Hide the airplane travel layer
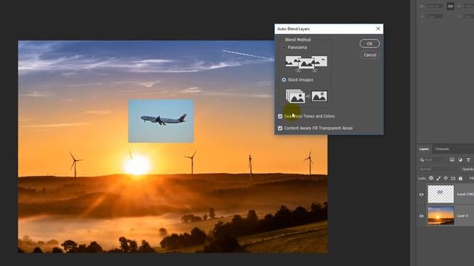 [421, 194]
